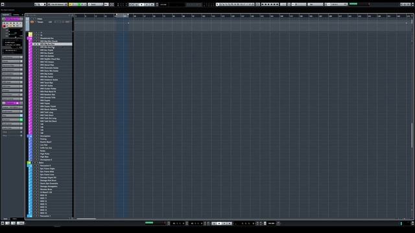Image resolution: width=415 pixels, height=233 pixels.
Task: Click the orange Tempo track icon
Action: click(x=32, y=22)
